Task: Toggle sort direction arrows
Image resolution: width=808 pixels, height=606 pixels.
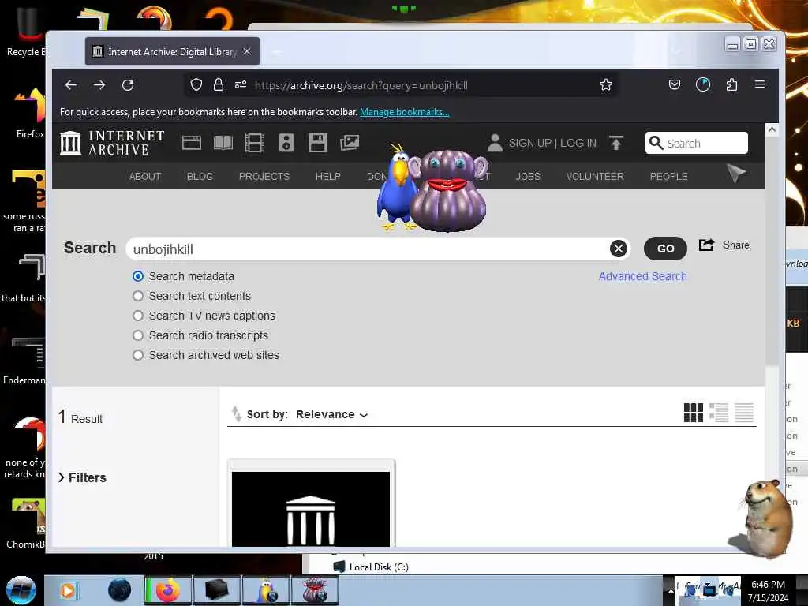Action: (x=236, y=413)
